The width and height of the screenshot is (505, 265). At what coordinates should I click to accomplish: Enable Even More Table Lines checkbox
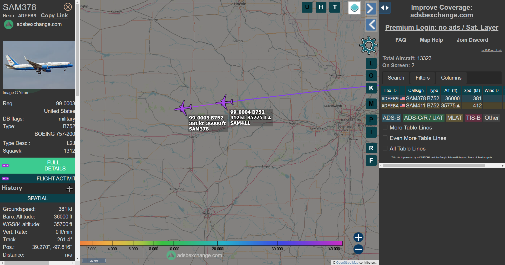click(385, 138)
